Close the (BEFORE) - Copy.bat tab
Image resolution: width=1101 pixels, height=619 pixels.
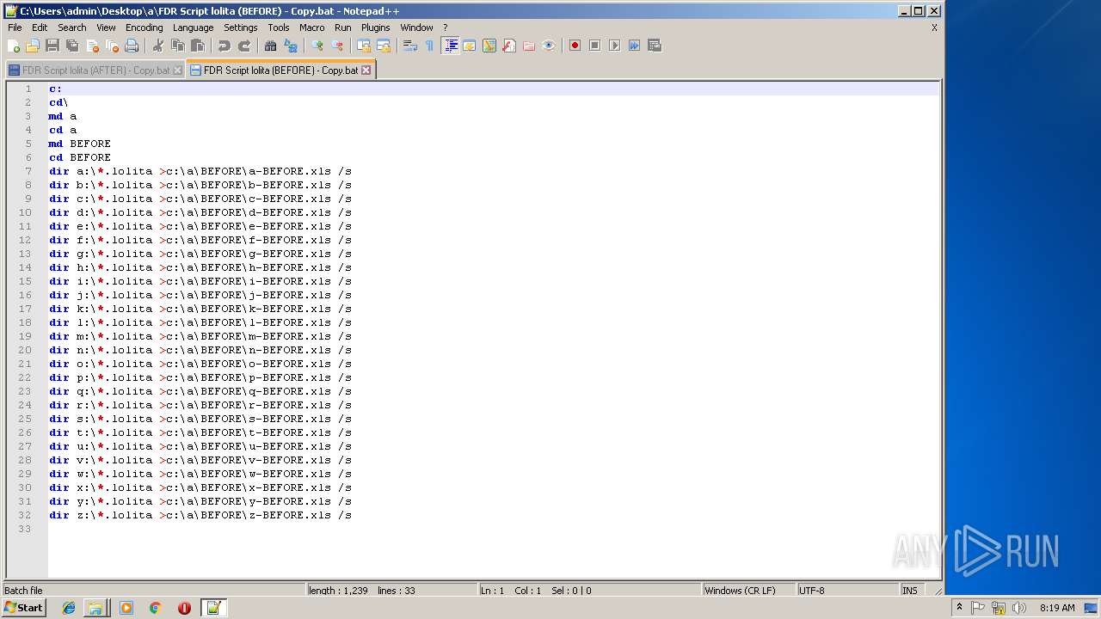366,70
